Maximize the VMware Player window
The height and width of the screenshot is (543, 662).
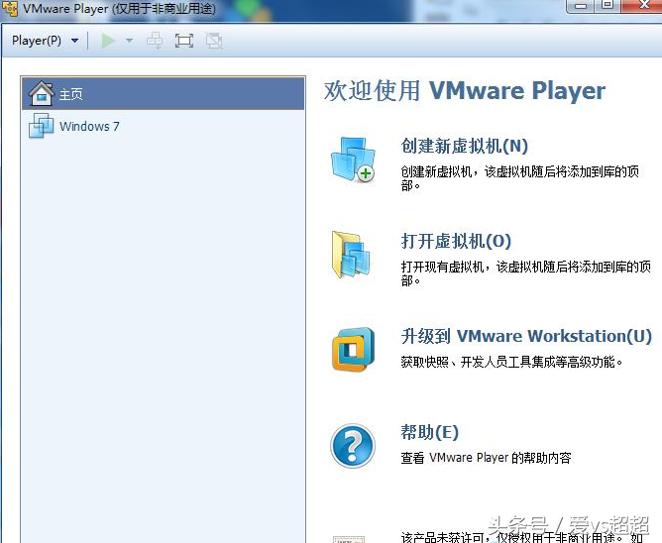pos(607,5)
